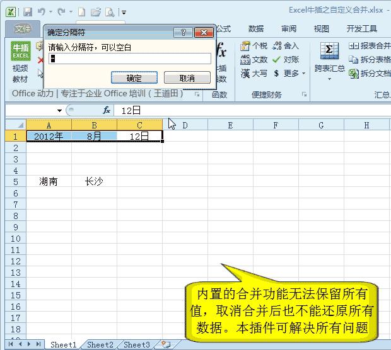Click the help question mark in dialog
Viewport: 391px width, 350px height.
pos(183,32)
